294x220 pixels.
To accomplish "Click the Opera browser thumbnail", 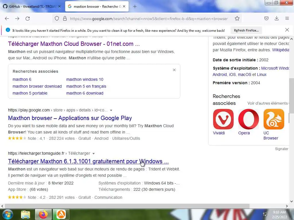I will (249, 119).
